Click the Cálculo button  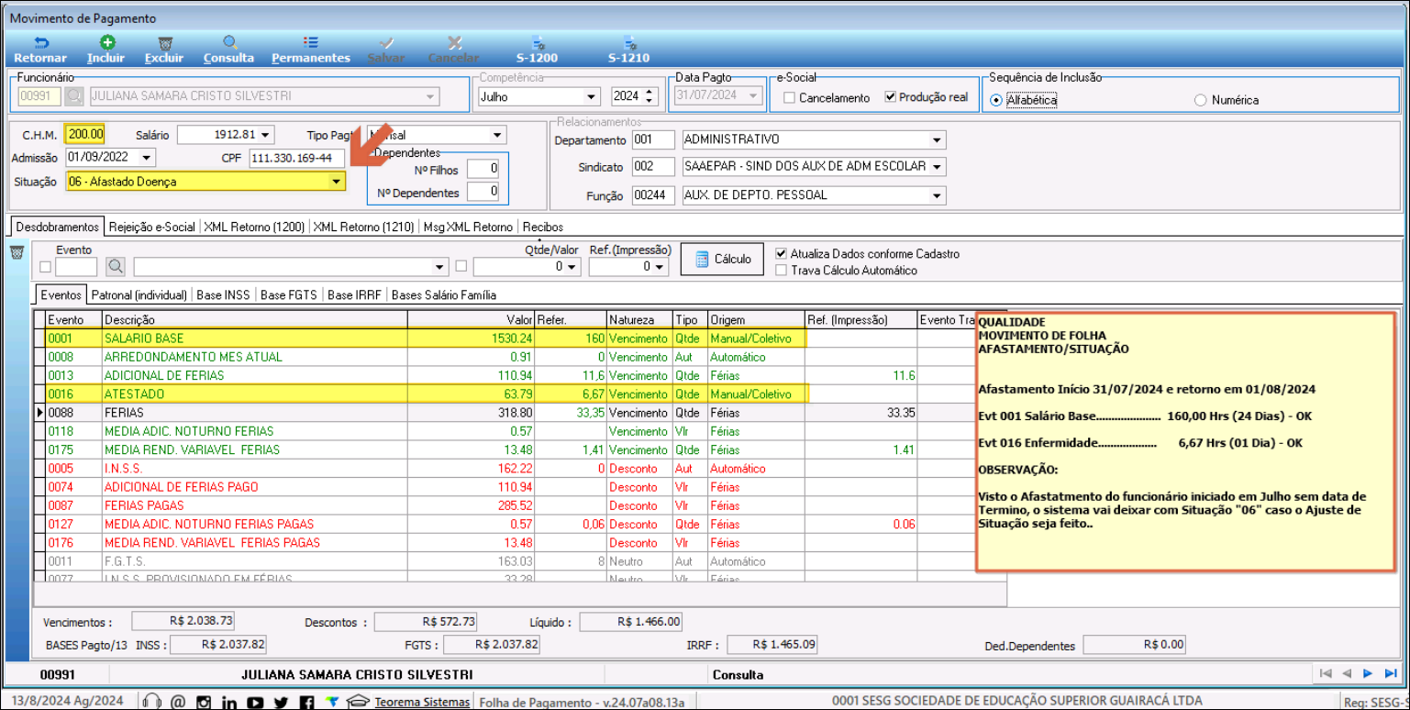(724, 260)
